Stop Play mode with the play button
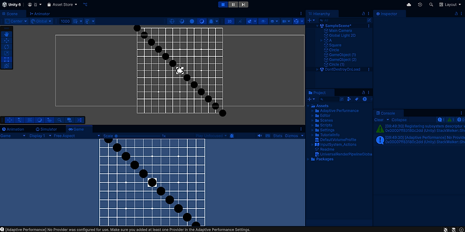 [x=223, y=4]
